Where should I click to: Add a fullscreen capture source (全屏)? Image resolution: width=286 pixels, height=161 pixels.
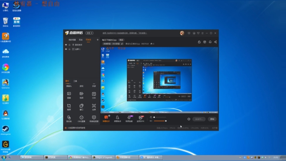coord(94,107)
